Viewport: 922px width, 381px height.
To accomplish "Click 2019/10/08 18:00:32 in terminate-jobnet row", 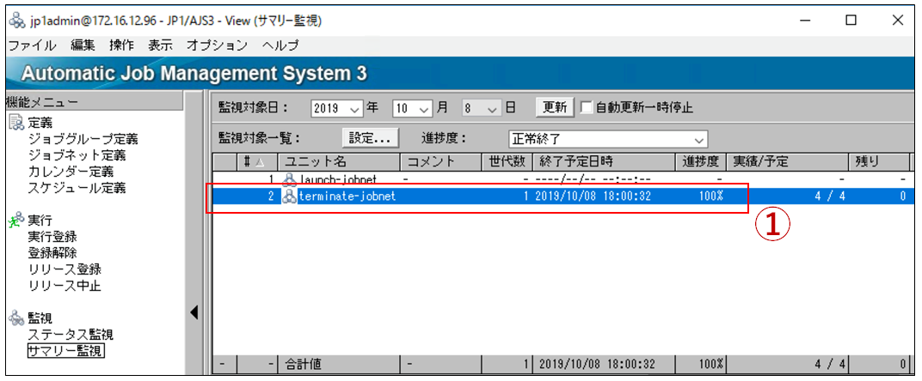I will 593,197.
